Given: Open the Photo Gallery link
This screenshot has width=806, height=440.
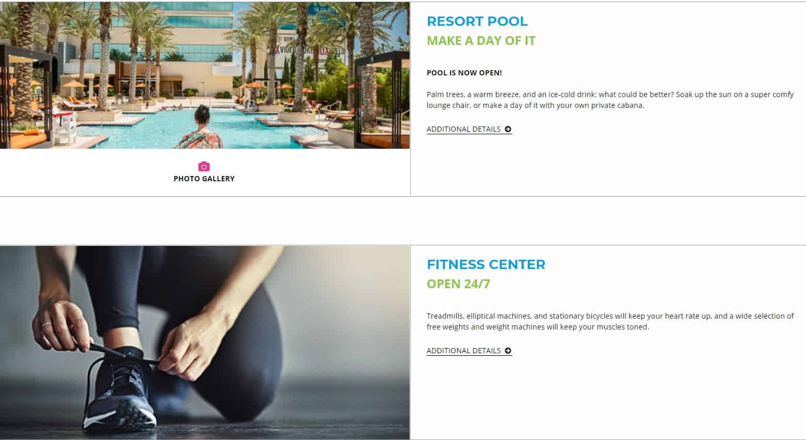Looking at the screenshot, I should [x=204, y=179].
